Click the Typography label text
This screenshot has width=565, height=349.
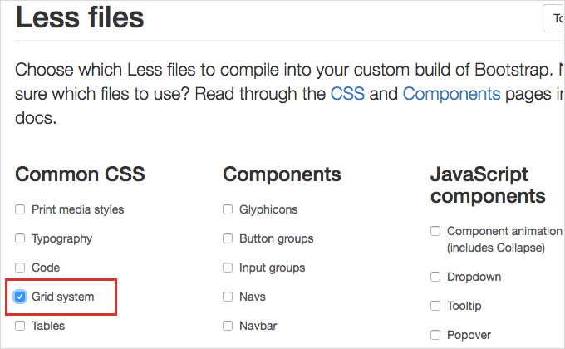(x=62, y=238)
